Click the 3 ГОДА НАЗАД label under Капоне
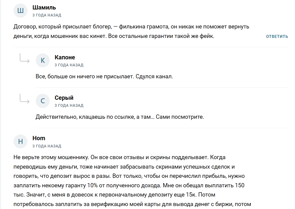Image resolution: width=295 pixels, height=209 pixels. [69, 65]
